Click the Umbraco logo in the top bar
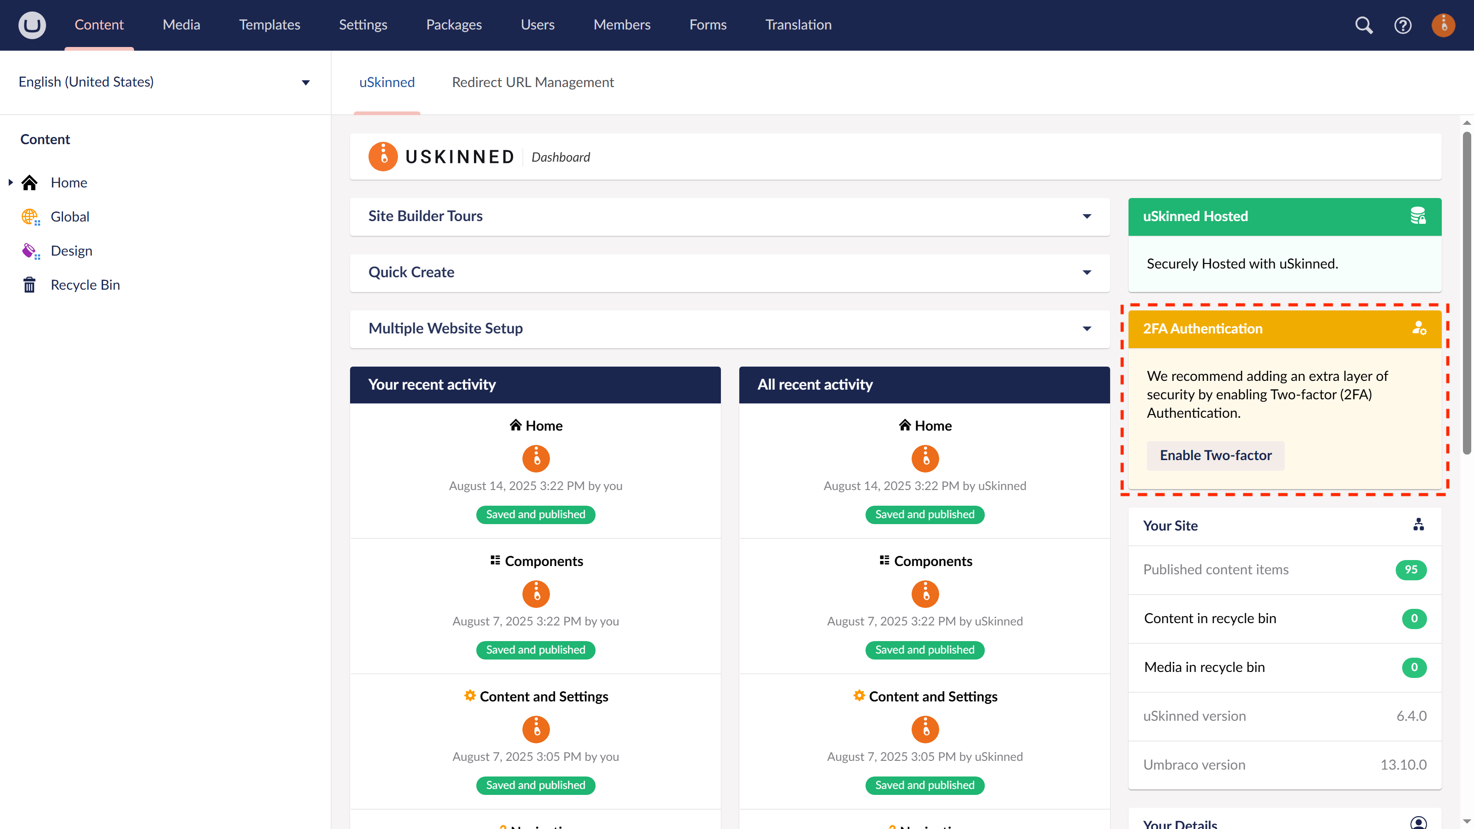This screenshot has height=829, width=1474. pyautogui.click(x=32, y=24)
